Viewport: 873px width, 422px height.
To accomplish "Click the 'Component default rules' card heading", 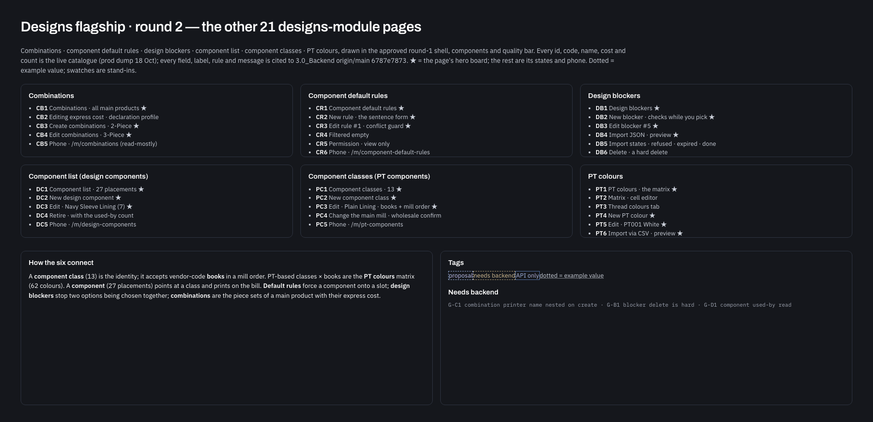I will 348,96.
